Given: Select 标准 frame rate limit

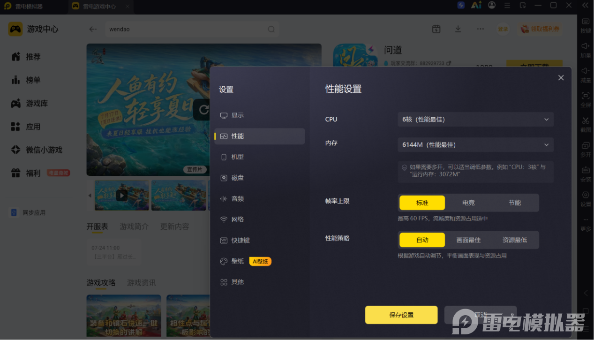Looking at the screenshot, I should tap(422, 203).
